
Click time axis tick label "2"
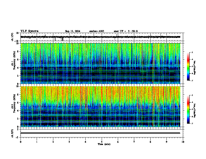(53, 142)
